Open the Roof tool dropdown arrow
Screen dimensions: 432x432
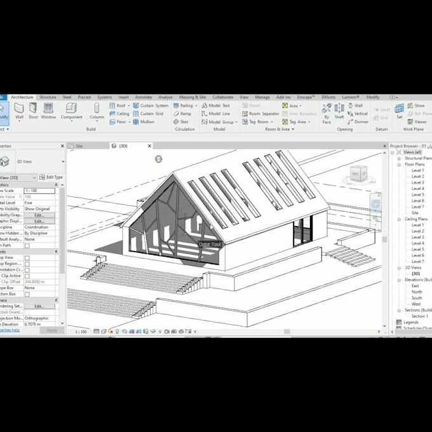click(129, 106)
